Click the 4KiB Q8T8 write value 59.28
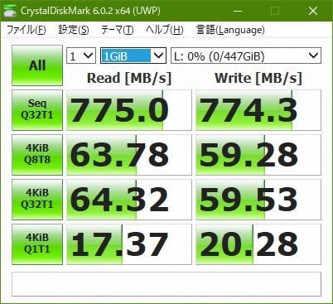 258,155
